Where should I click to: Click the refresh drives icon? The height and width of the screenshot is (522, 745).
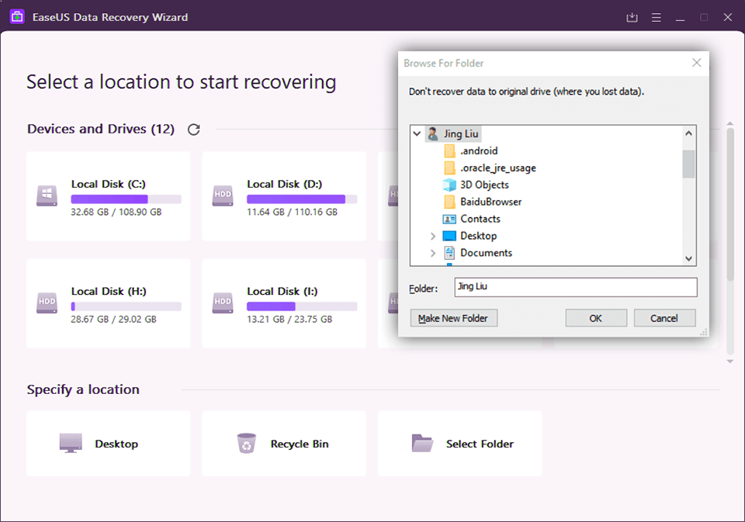[x=194, y=130]
